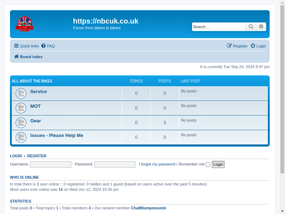
Task: Click the Board index home icon
Action: [x=16, y=57]
